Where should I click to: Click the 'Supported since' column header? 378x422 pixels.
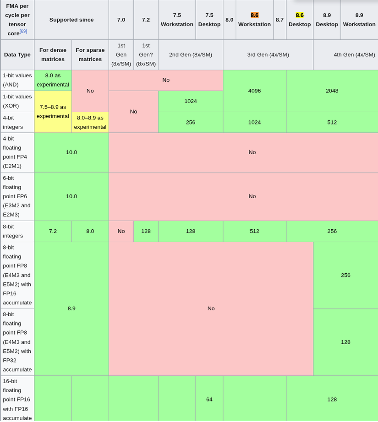pos(71,20)
